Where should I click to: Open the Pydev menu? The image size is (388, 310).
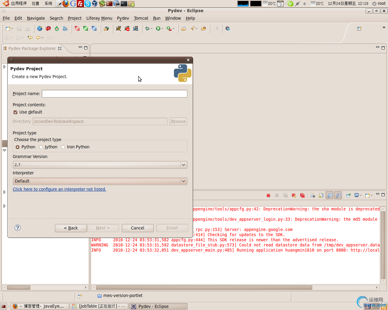coord(123,18)
